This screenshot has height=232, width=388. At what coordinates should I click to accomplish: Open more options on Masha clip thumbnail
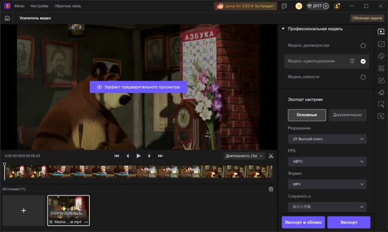coord(86,222)
